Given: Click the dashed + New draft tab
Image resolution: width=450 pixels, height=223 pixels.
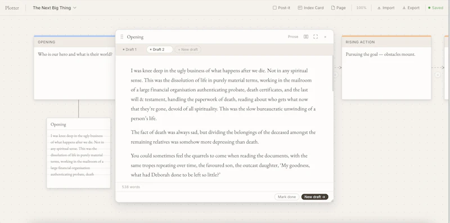Looking at the screenshot, I should coord(188,50).
